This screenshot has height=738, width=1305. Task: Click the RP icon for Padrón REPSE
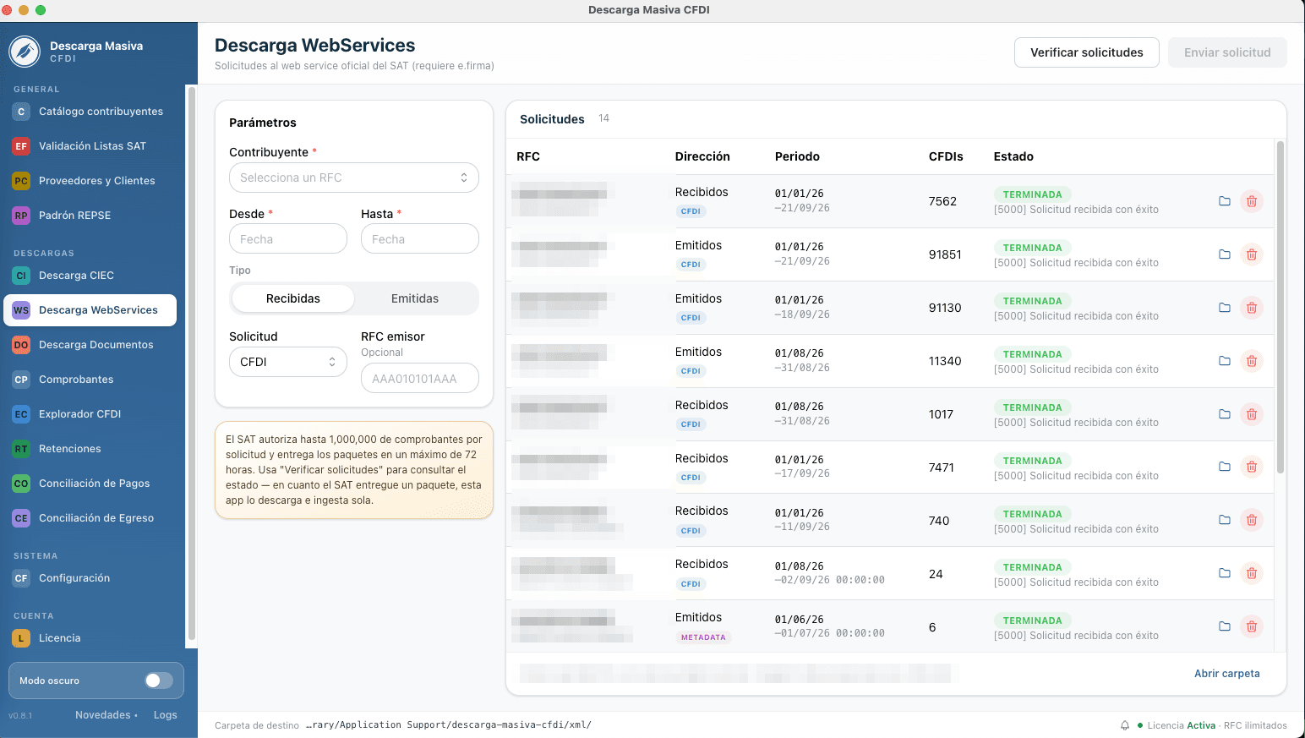(x=21, y=216)
